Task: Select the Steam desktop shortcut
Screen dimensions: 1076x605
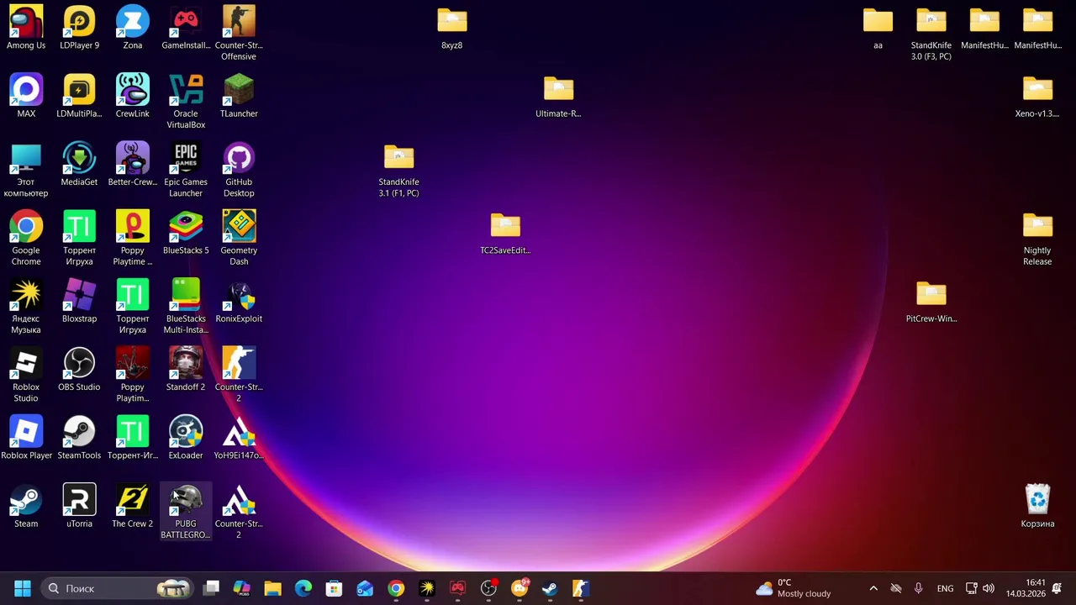Action: pyautogui.click(x=26, y=507)
